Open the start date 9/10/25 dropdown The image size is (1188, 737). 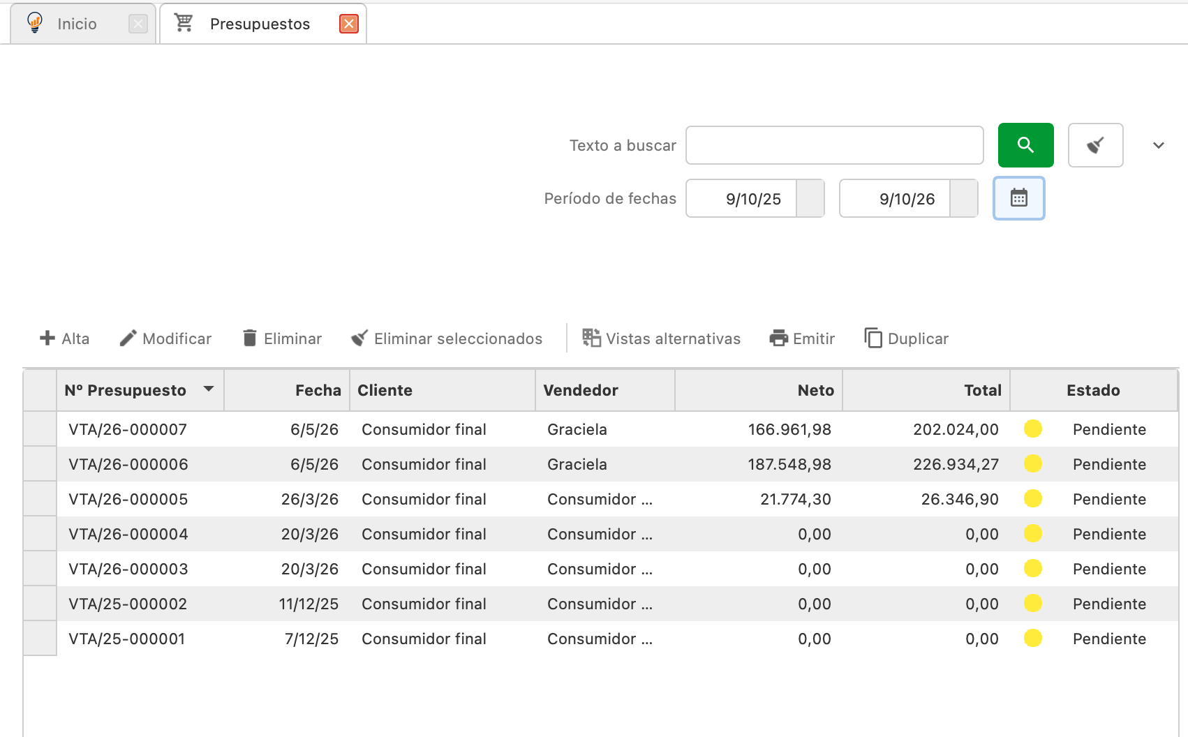pyautogui.click(x=810, y=198)
